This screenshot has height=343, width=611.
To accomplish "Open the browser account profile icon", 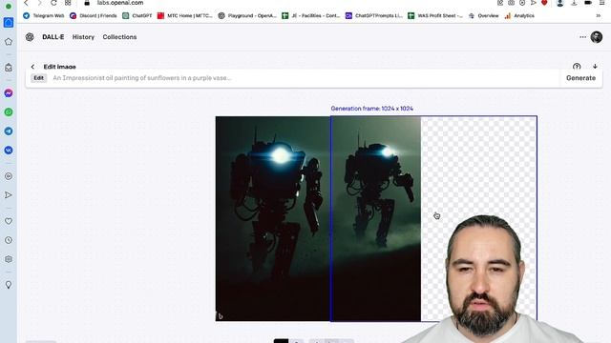I will (x=560, y=3).
